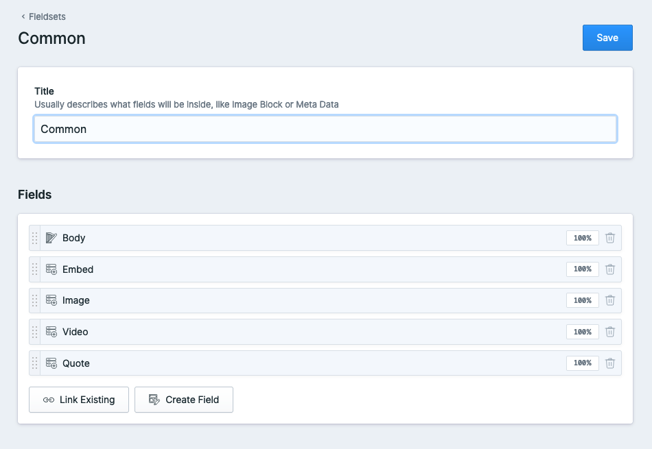This screenshot has width=652, height=449.
Task: Change the Video field 100% width
Action: pos(583,332)
